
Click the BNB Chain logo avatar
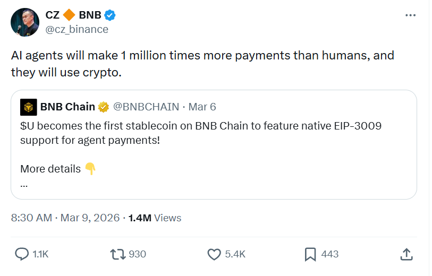tap(28, 107)
